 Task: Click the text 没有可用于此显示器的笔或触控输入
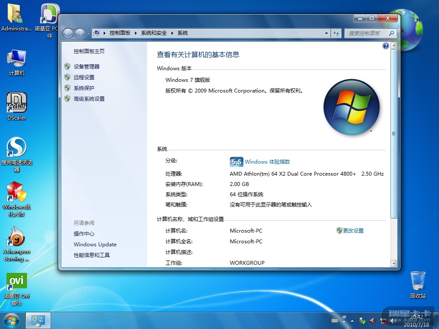[x=271, y=205]
